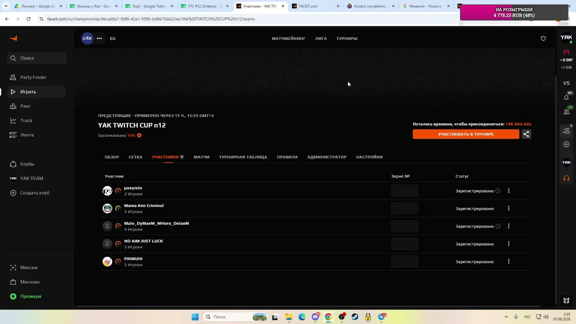This screenshot has width=576, height=324.
Task: Click the share icon button
Action: [526, 134]
